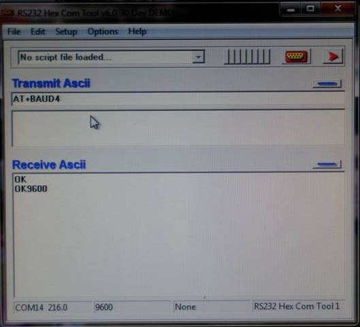The height and width of the screenshot is (327, 360).
Task: Open the Options menu
Action: click(103, 31)
